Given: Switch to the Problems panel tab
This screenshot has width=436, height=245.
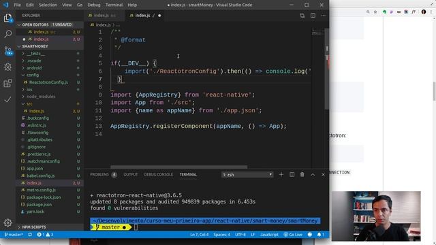Looking at the screenshot, I should 103,174.
